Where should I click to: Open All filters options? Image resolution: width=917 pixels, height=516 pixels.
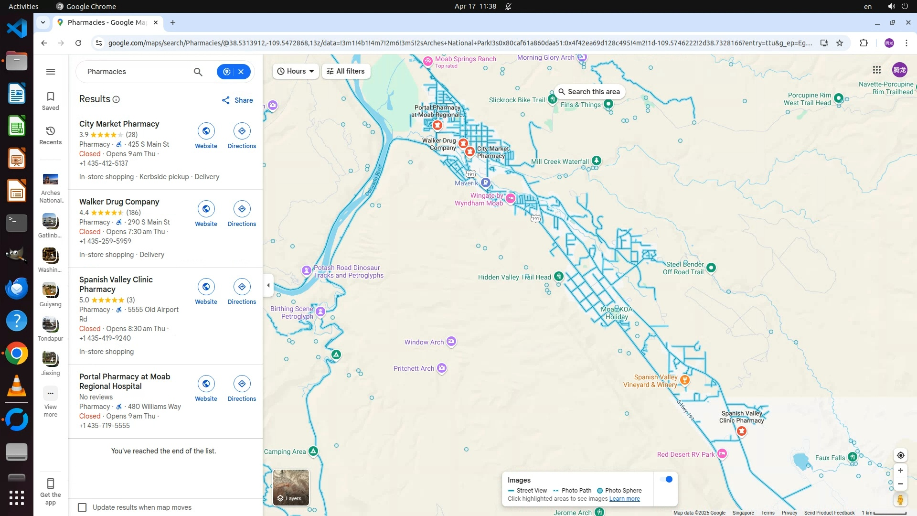coord(346,71)
